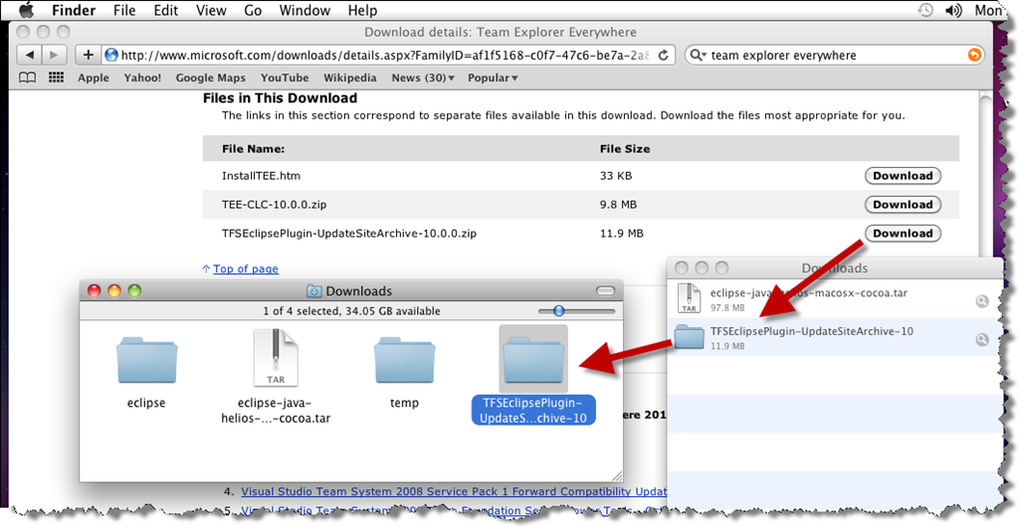Viewport: 1019px width, 526px height.
Task: Open the Apple bookmark
Action: tap(94, 78)
